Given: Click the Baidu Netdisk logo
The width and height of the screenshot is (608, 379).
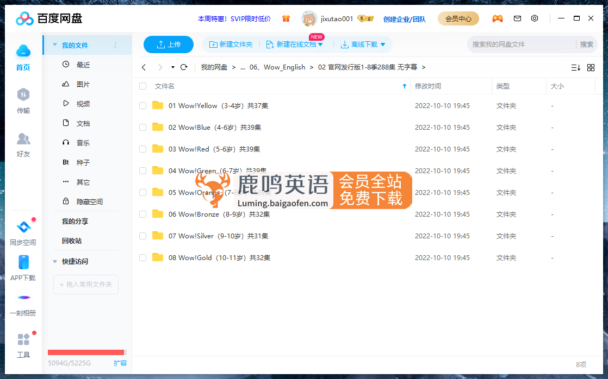Looking at the screenshot, I should pyautogui.click(x=49, y=18).
